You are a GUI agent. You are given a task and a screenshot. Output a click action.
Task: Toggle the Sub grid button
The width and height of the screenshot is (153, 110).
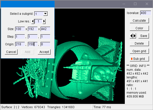[139, 59]
